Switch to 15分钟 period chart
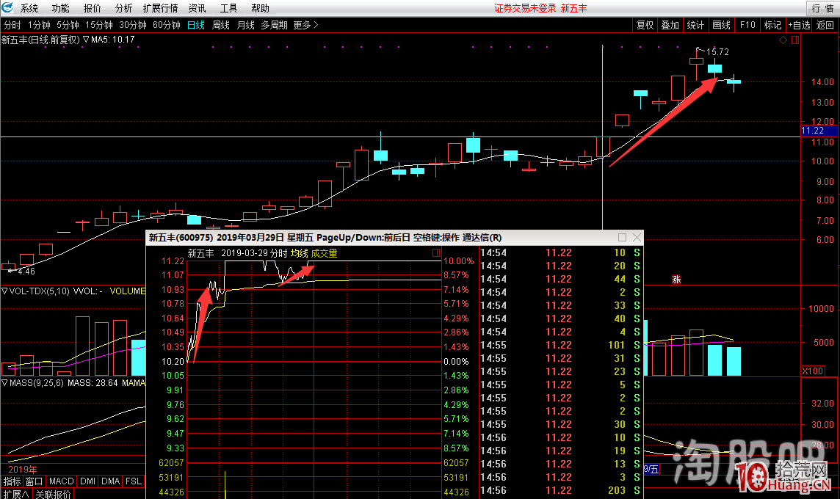Image resolution: width=840 pixels, height=499 pixels. pyautogui.click(x=99, y=25)
